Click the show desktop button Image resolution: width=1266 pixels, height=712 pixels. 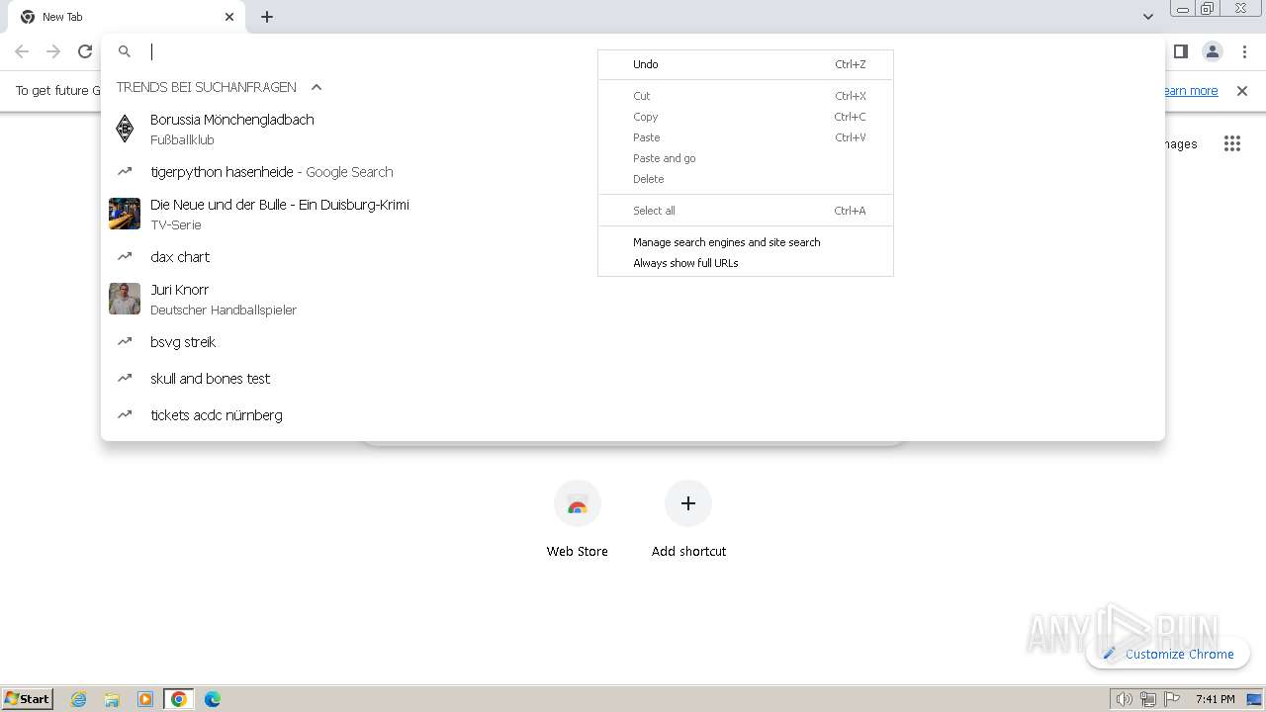1255,699
